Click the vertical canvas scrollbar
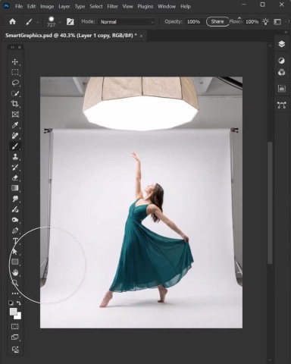The height and width of the screenshot is (364, 291). click(270, 202)
